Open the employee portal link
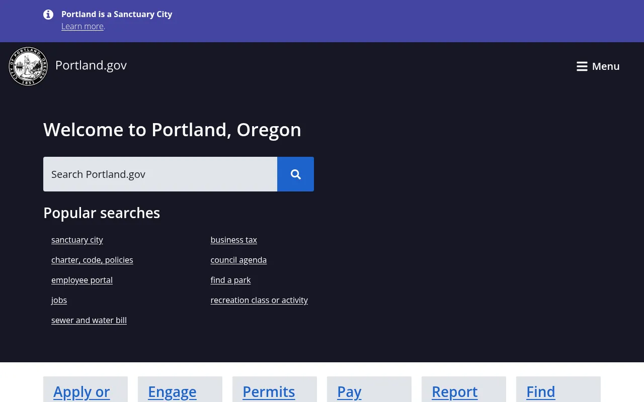 pos(82,280)
